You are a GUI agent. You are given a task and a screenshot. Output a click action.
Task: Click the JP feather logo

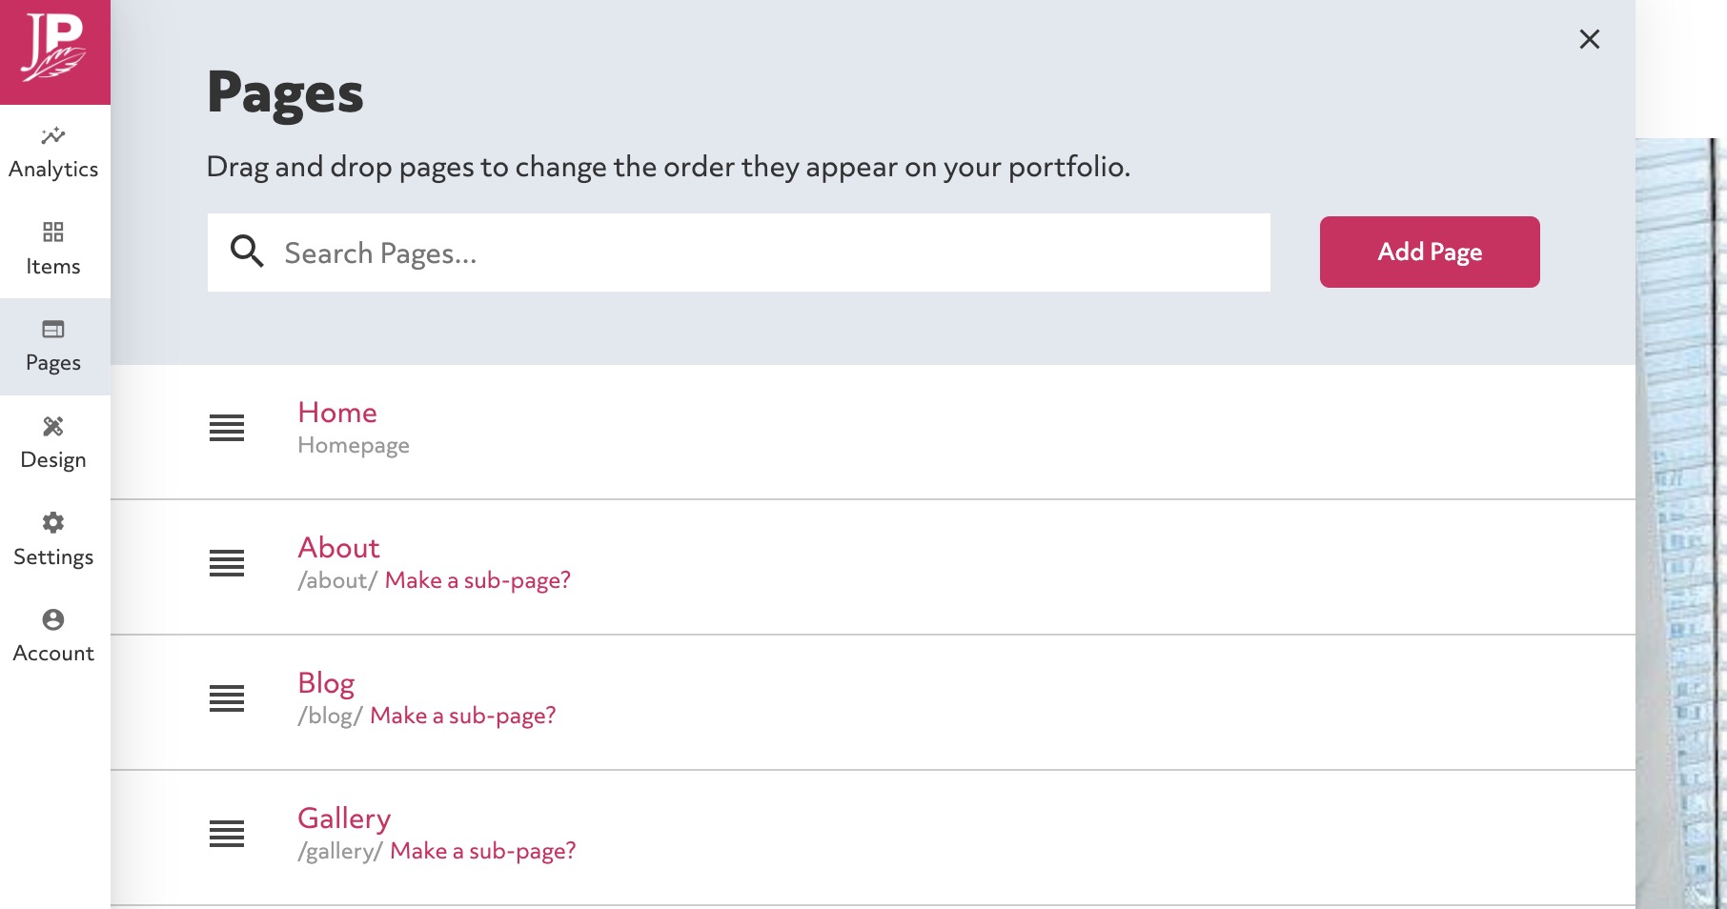coord(54,51)
